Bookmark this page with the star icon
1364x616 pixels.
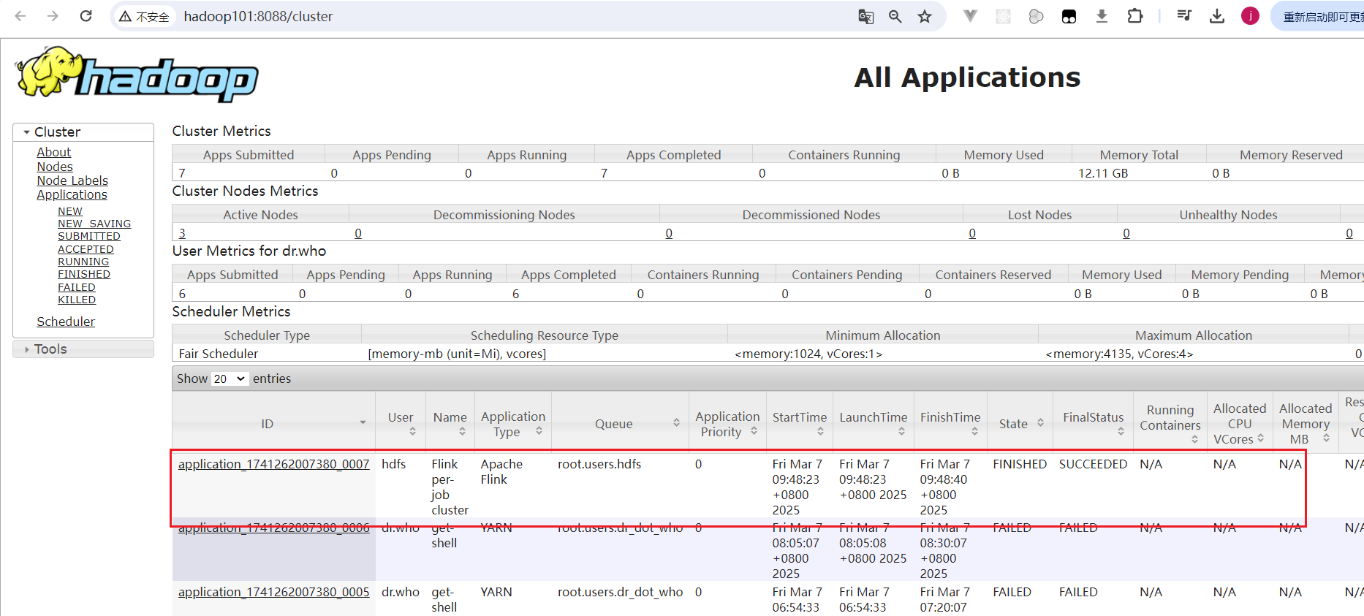925,16
